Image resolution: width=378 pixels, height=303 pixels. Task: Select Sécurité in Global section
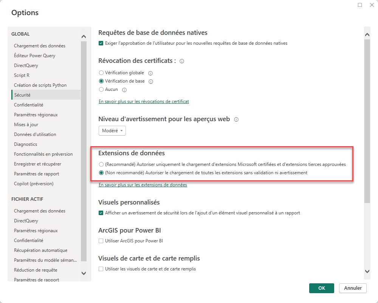[x=46, y=95]
